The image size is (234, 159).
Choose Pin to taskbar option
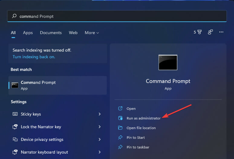[x=138, y=147]
